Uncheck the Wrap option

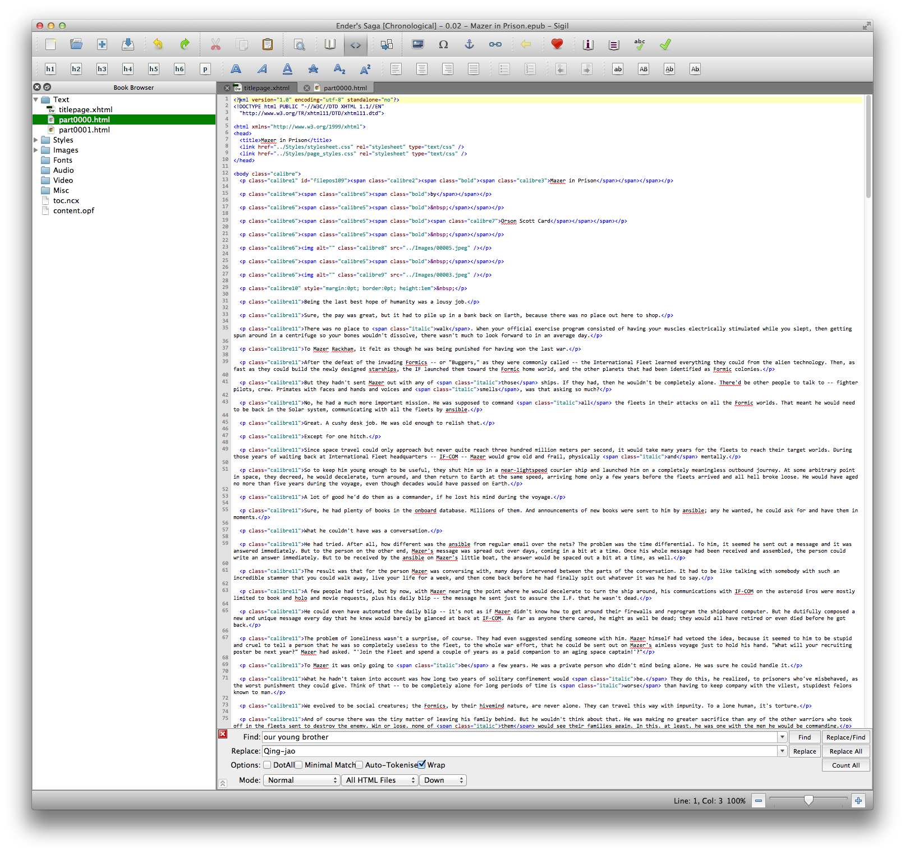(422, 765)
